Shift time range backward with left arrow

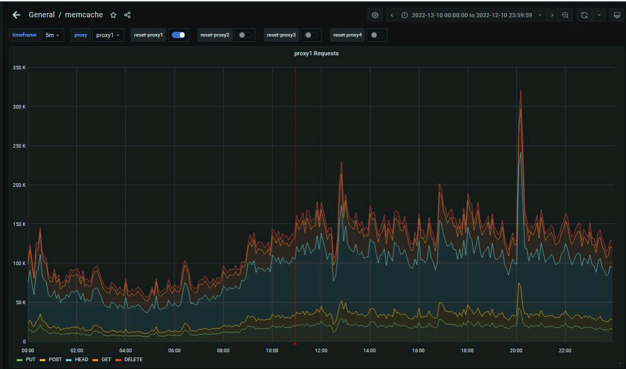(393, 15)
